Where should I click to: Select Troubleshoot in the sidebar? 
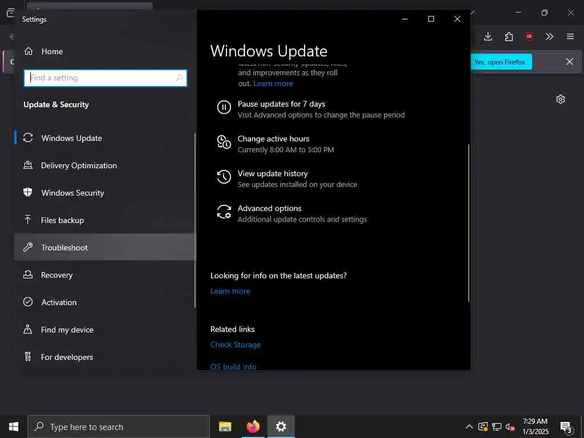pos(104,248)
